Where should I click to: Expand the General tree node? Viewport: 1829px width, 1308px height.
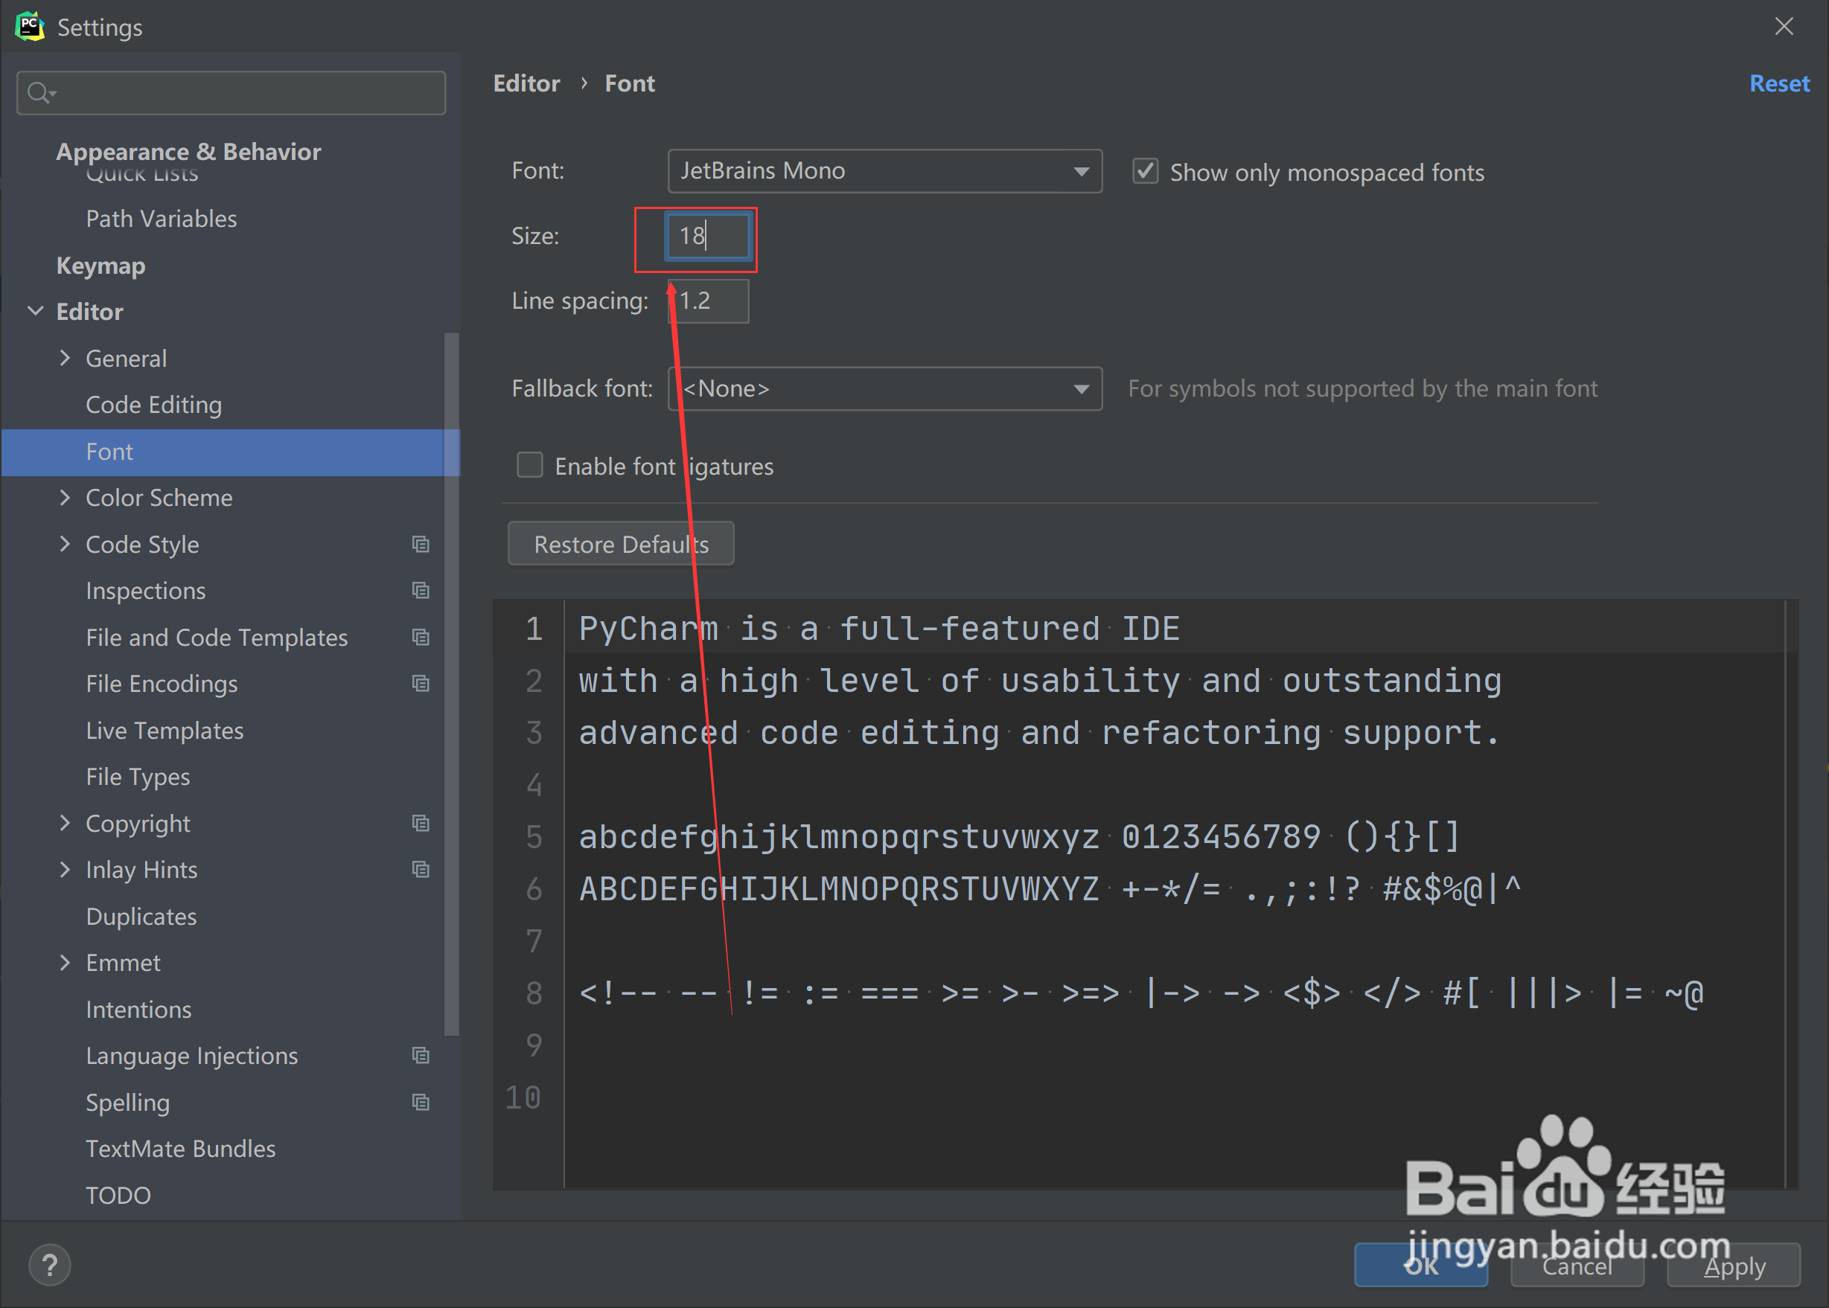[66, 358]
